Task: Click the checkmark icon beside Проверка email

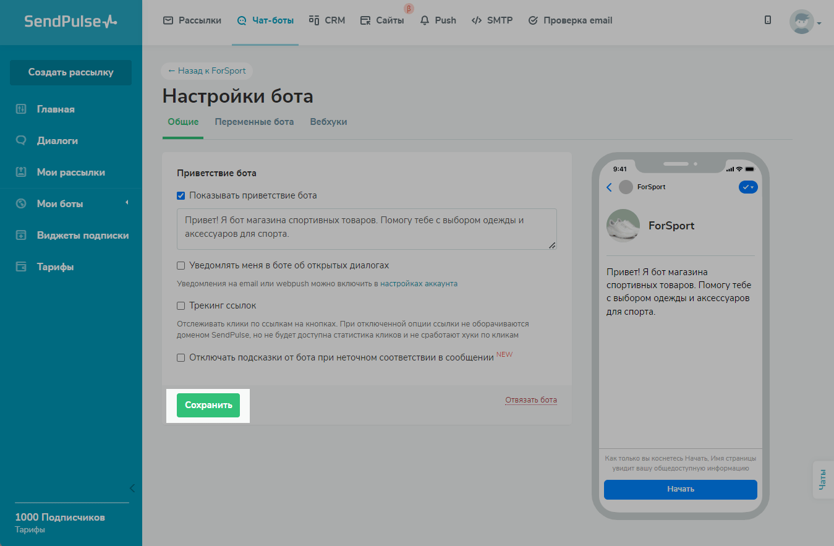Action: 533,20
